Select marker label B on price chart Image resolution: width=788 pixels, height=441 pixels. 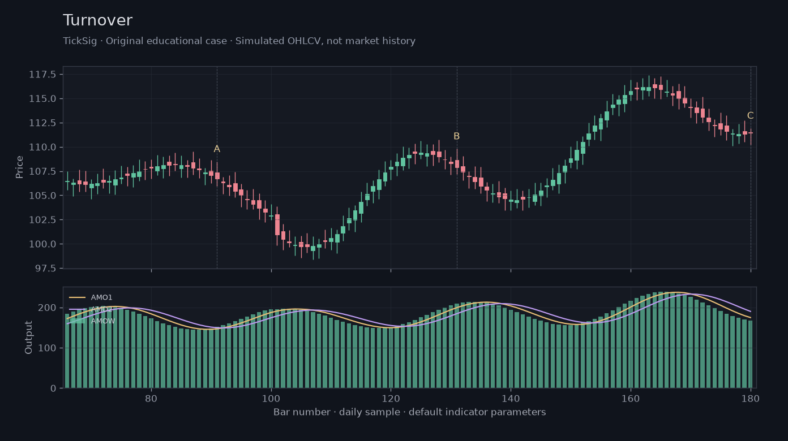click(456, 136)
